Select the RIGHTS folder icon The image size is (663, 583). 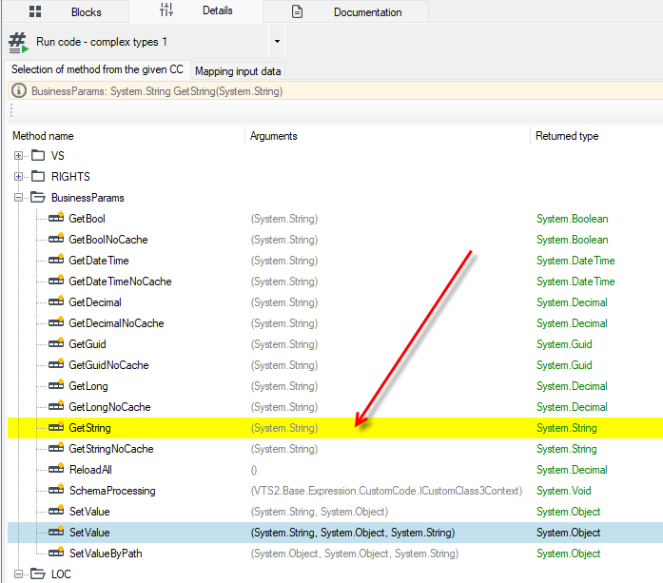[x=38, y=176]
